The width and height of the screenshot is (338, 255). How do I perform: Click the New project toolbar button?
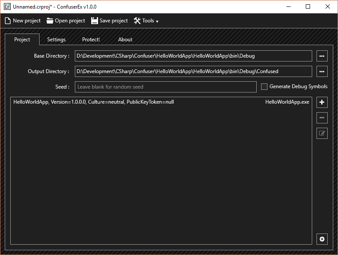point(23,21)
